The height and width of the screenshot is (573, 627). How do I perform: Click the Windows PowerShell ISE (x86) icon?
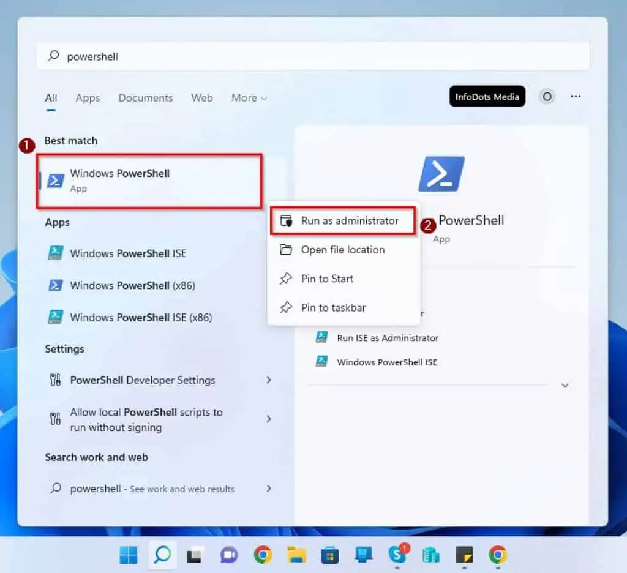point(55,317)
